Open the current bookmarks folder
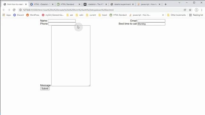Screen dimensions: 205x115 tap(91, 15)
